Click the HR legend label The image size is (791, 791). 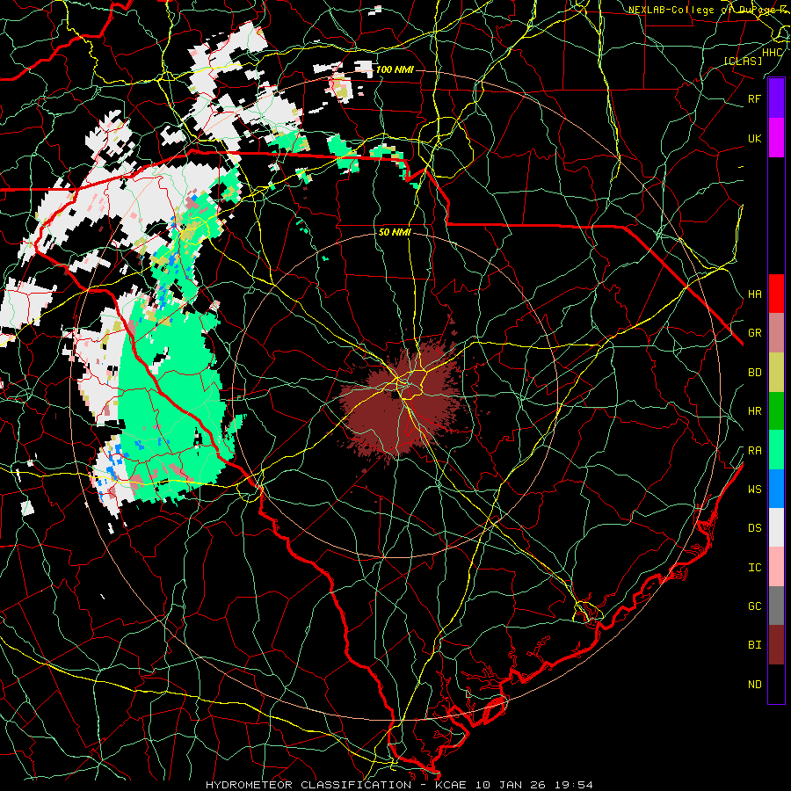tap(754, 411)
